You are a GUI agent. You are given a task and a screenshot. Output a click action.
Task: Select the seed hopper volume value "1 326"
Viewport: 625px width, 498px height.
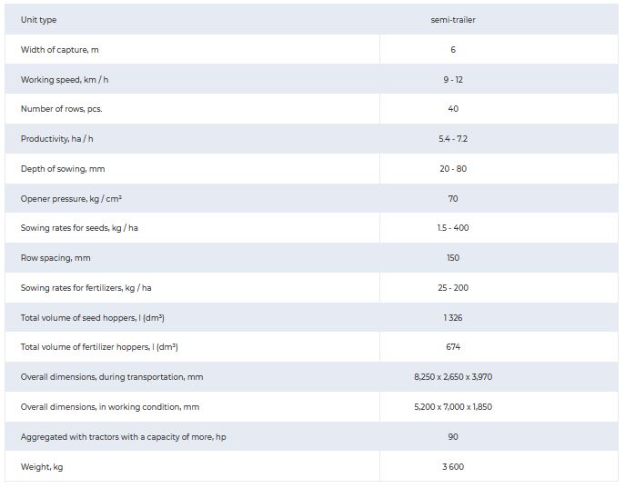(453, 318)
